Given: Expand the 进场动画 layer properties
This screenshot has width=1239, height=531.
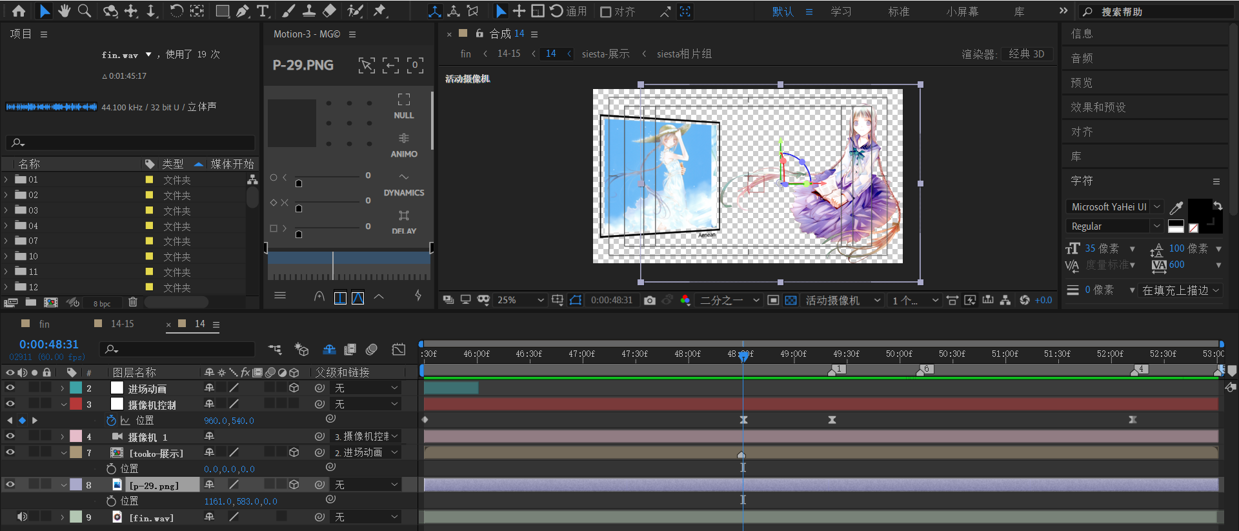Looking at the screenshot, I should 63,388.
